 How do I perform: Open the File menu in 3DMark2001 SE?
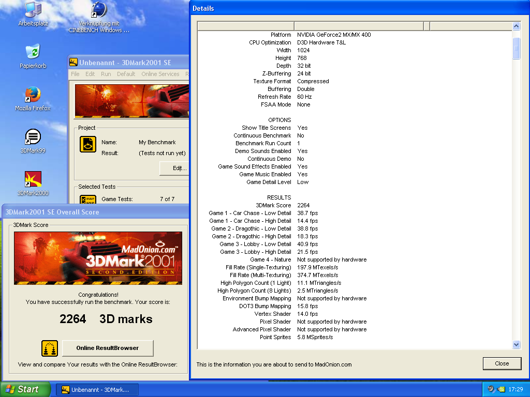pos(75,74)
